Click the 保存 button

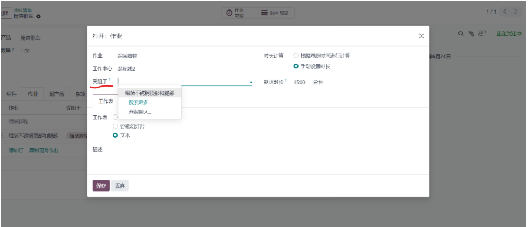click(x=101, y=186)
